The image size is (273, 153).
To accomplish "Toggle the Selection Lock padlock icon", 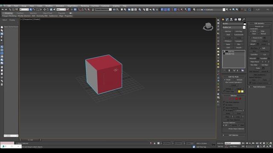I will click(x=154, y=143).
